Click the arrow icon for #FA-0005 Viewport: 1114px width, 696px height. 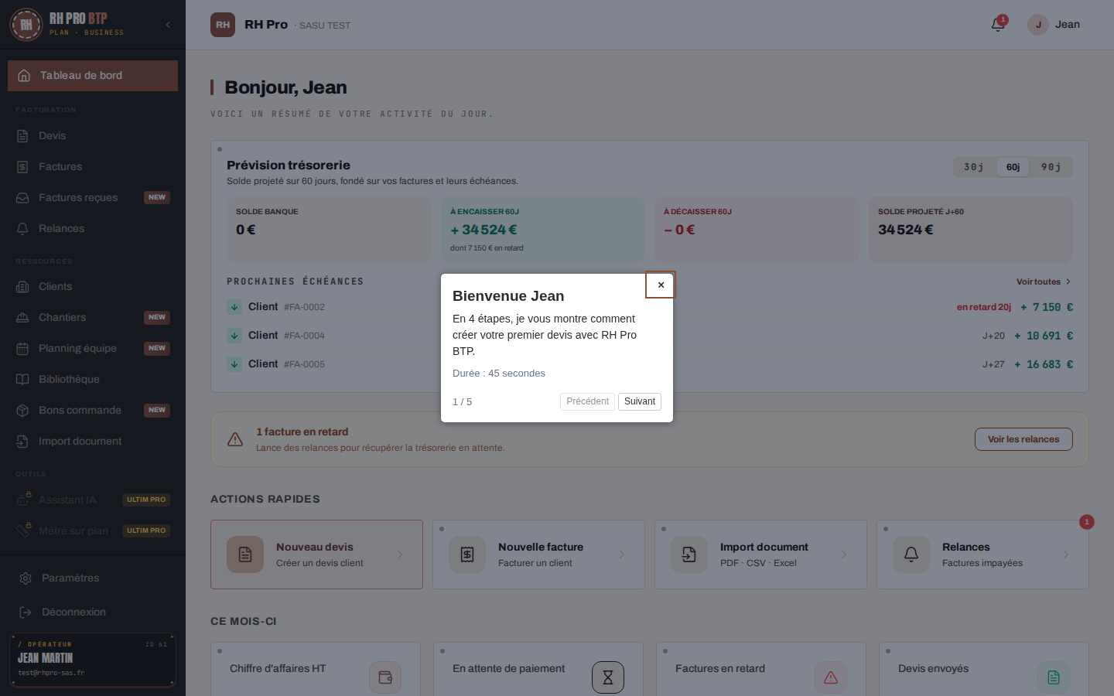click(x=234, y=364)
